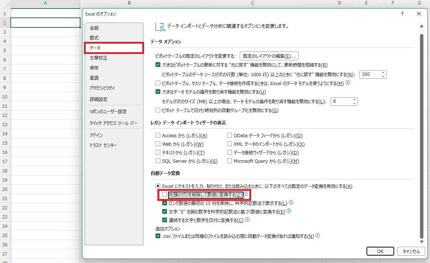Toggle large PivotTable undo disable checkbox
Image resolution: width=430 pixels, height=263 pixels.
click(158, 65)
